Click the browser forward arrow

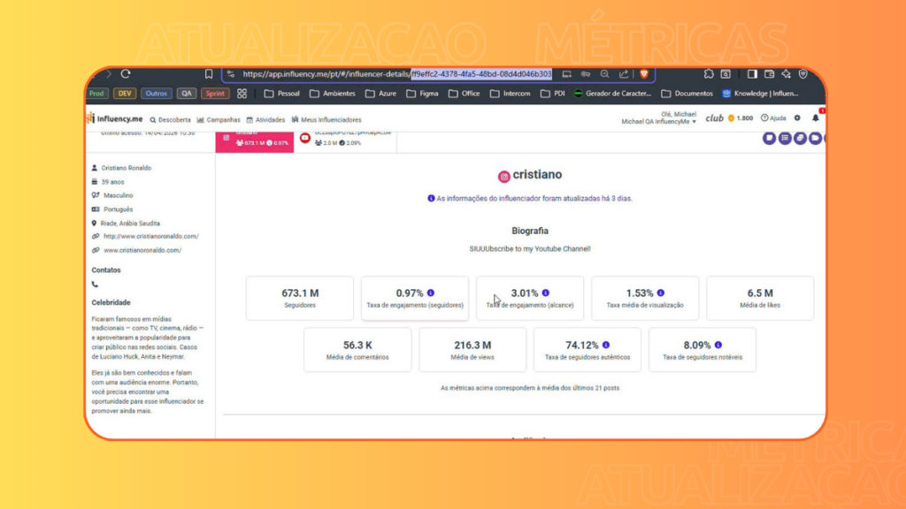tap(108, 74)
